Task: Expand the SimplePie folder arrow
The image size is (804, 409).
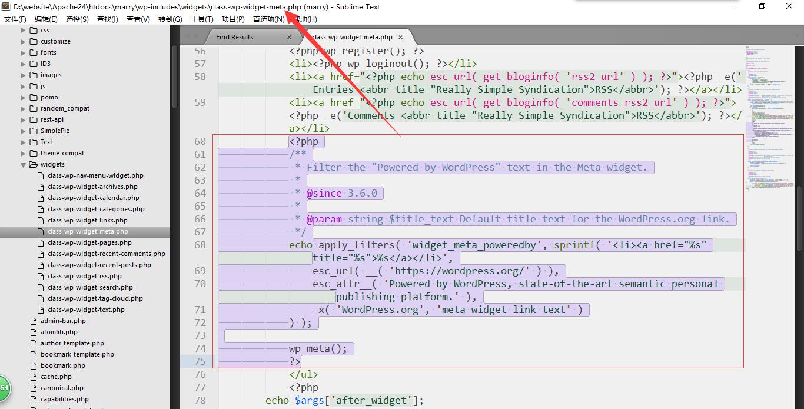Action: 24,131
